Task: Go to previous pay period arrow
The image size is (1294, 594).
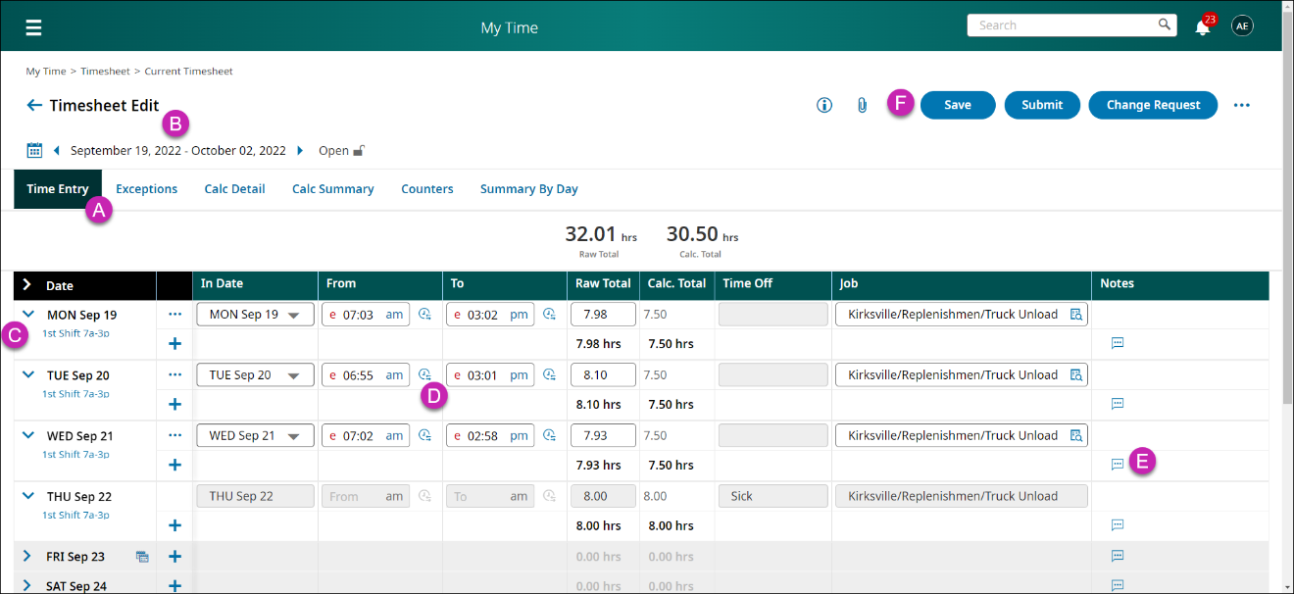Action: tap(56, 150)
